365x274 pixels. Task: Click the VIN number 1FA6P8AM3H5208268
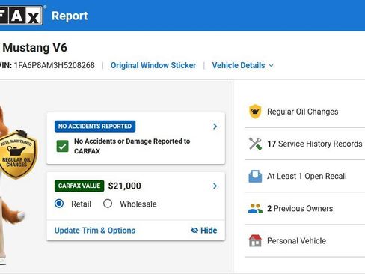(55, 65)
